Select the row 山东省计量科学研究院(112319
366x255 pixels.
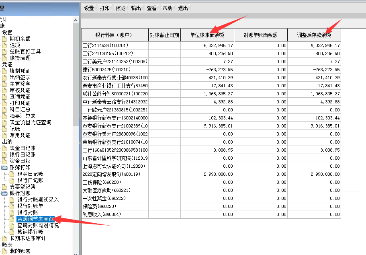coord(211,158)
